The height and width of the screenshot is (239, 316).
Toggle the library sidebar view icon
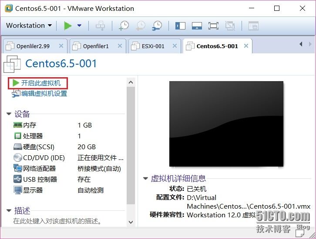pyautogui.click(x=180, y=26)
